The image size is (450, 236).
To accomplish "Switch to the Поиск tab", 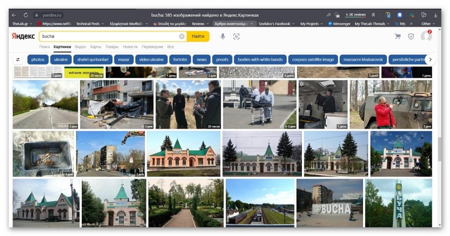I will (x=45, y=47).
